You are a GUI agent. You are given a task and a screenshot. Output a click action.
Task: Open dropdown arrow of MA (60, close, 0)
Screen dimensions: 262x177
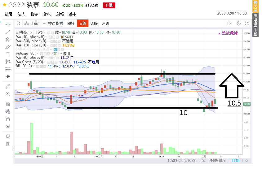46,58
